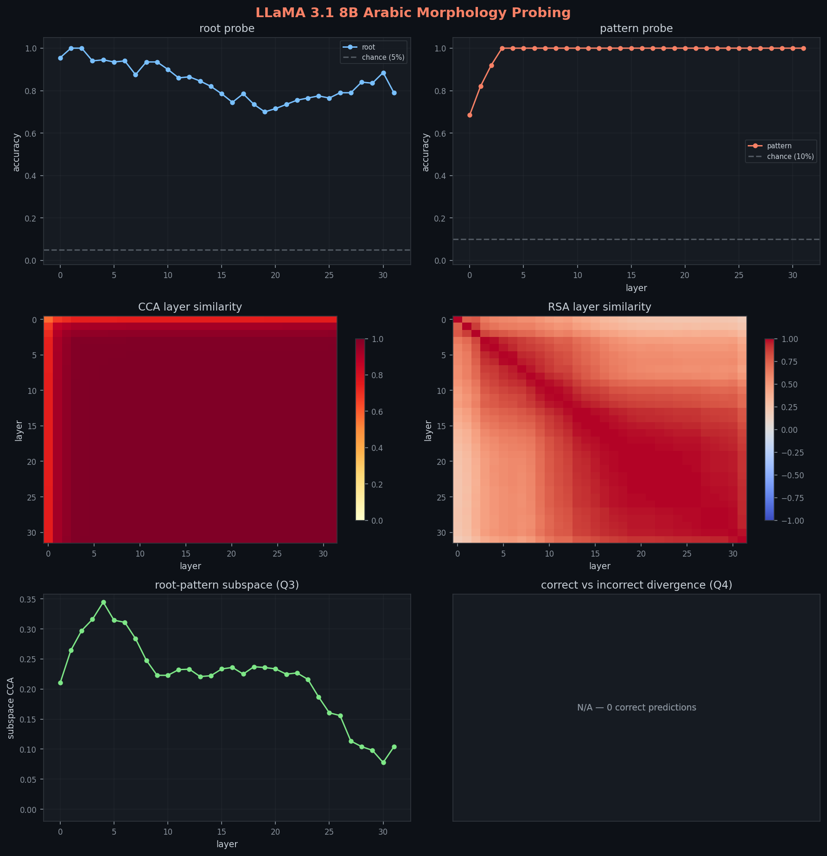Click the top-left cell of the CCA heatmap

pyautogui.click(x=48, y=319)
